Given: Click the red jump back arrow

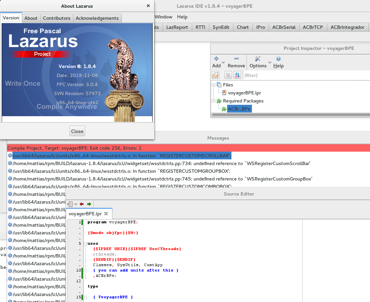Looking at the screenshot, I should pyautogui.click(x=82, y=204).
